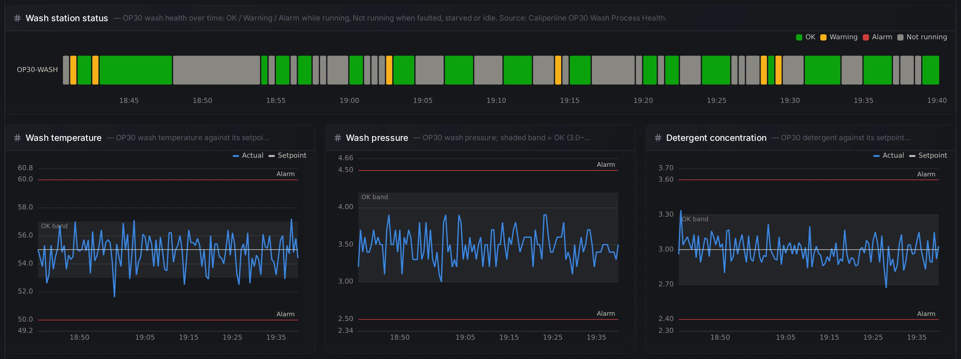Select the widest gray Not running segment near 18:50
This screenshot has width=961, height=359.
coord(216,70)
